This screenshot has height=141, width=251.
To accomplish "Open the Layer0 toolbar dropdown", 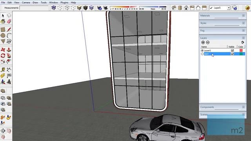I will coord(229,8).
